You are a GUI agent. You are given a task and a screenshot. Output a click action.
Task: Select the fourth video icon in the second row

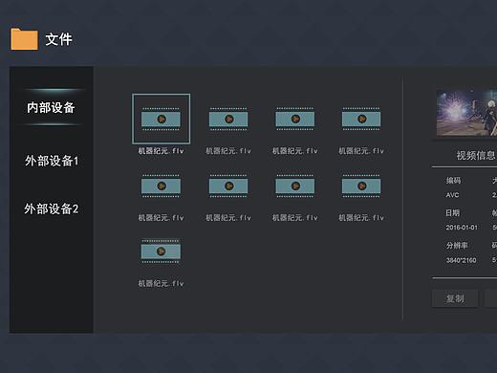coord(361,186)
